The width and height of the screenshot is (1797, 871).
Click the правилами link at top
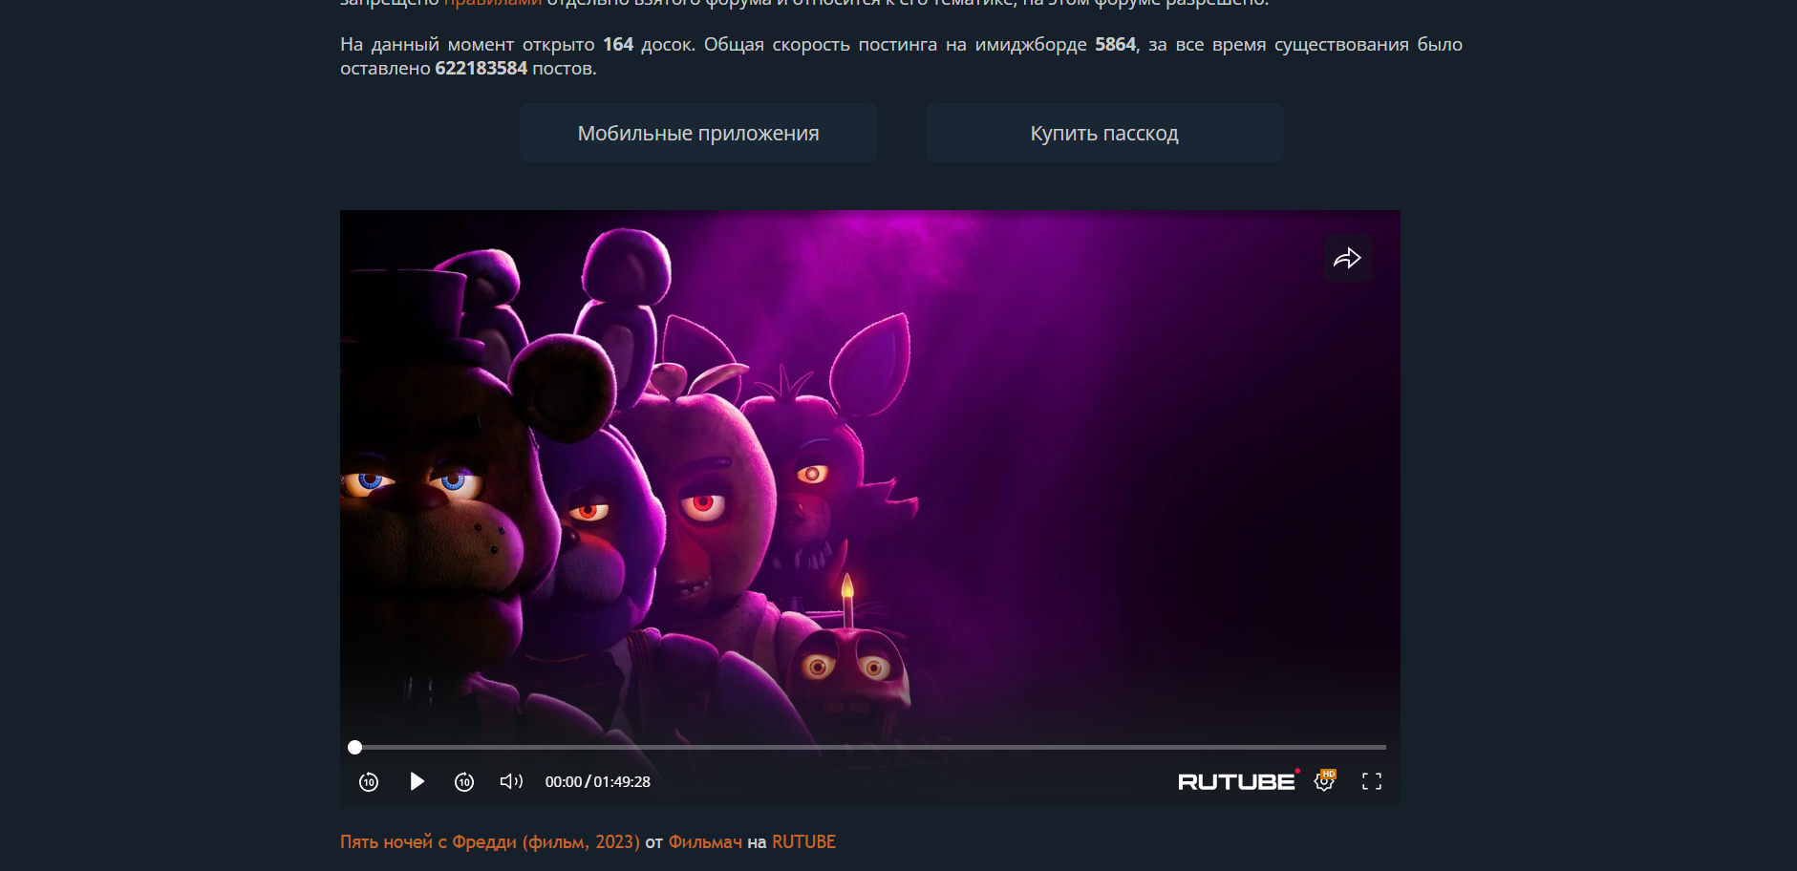pyautogui.click(x=492, y=3)
